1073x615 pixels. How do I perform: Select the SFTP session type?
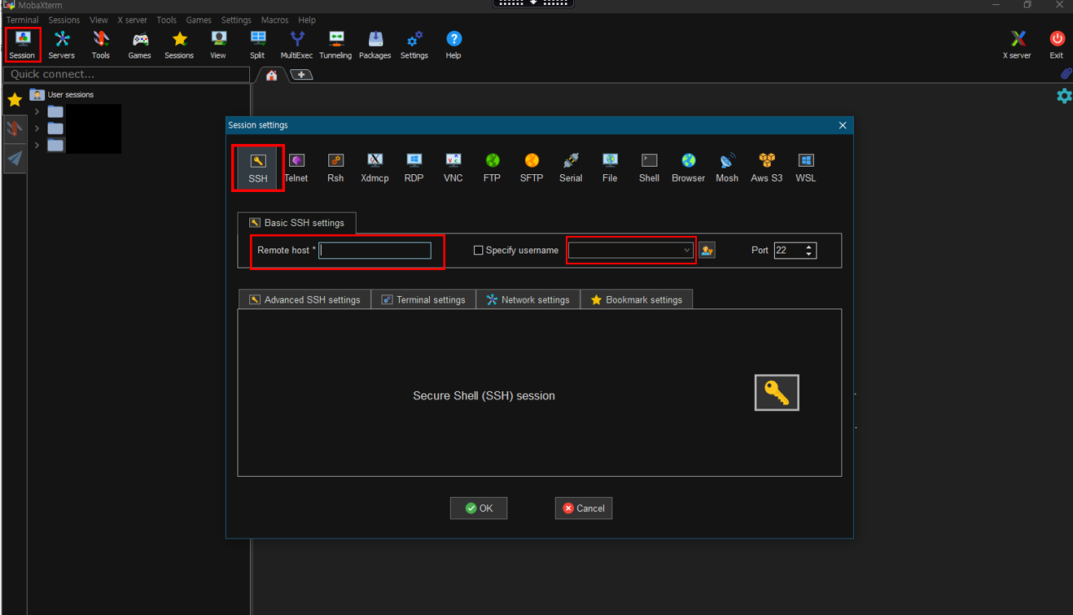point(532,168)
